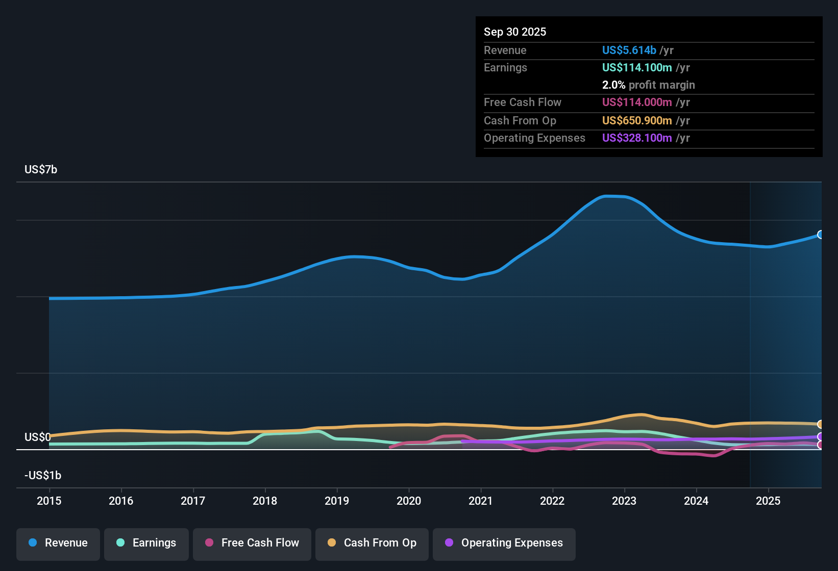Click the forecast shaded region after 2025

786,331
